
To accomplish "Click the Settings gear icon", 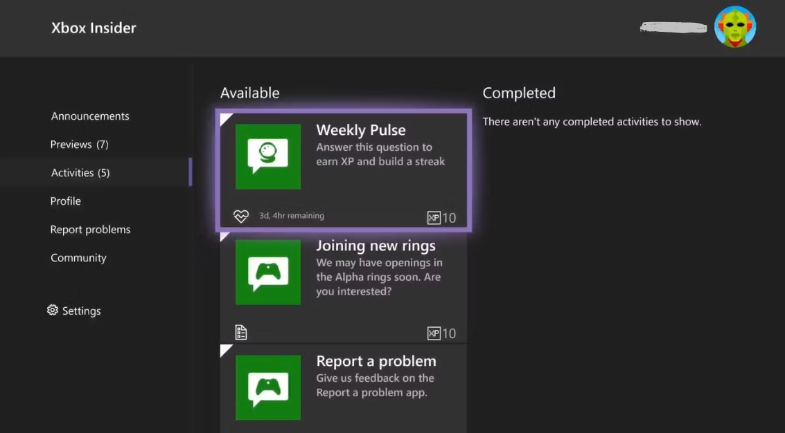I will click(53, 310).
